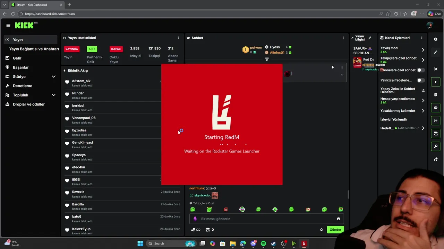Toggle the wrench tools icon in right toolbar

[436, 147]
